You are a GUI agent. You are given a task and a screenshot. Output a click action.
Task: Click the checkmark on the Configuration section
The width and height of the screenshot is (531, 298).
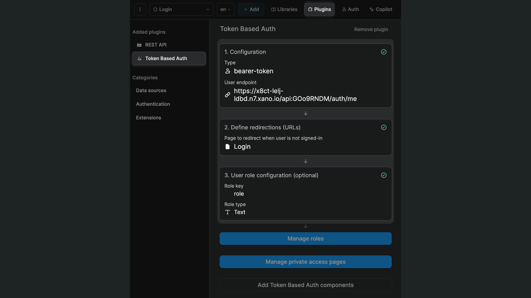(x=384, y=52)
